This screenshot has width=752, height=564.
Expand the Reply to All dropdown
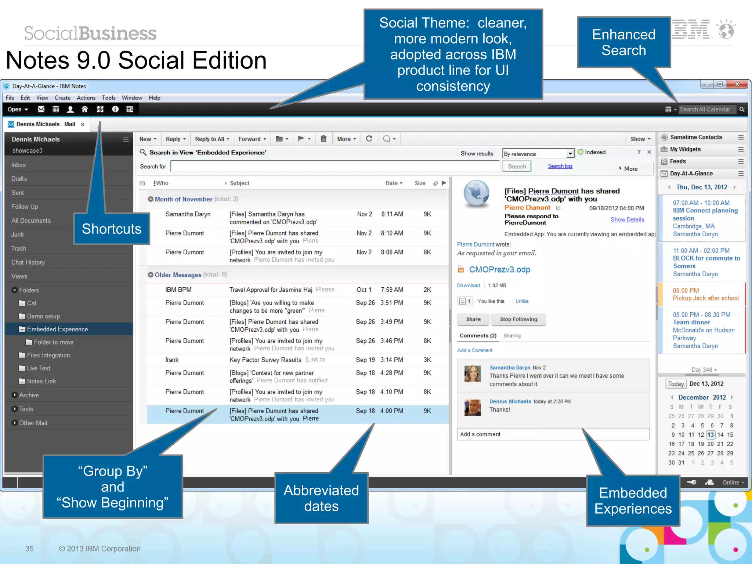pos(212,139)
